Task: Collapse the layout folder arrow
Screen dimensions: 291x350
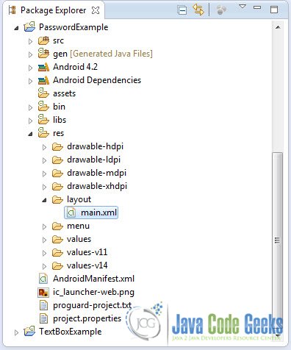Action: 44,200
